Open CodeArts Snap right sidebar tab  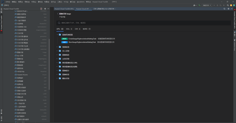pyautogui.click(x=234, y=45)
